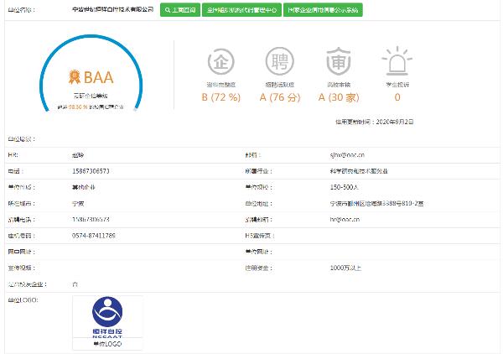
Task: Open the 国家企业信用信息公示系统 button
Action: pyautogui.click(x=322, y=11)
